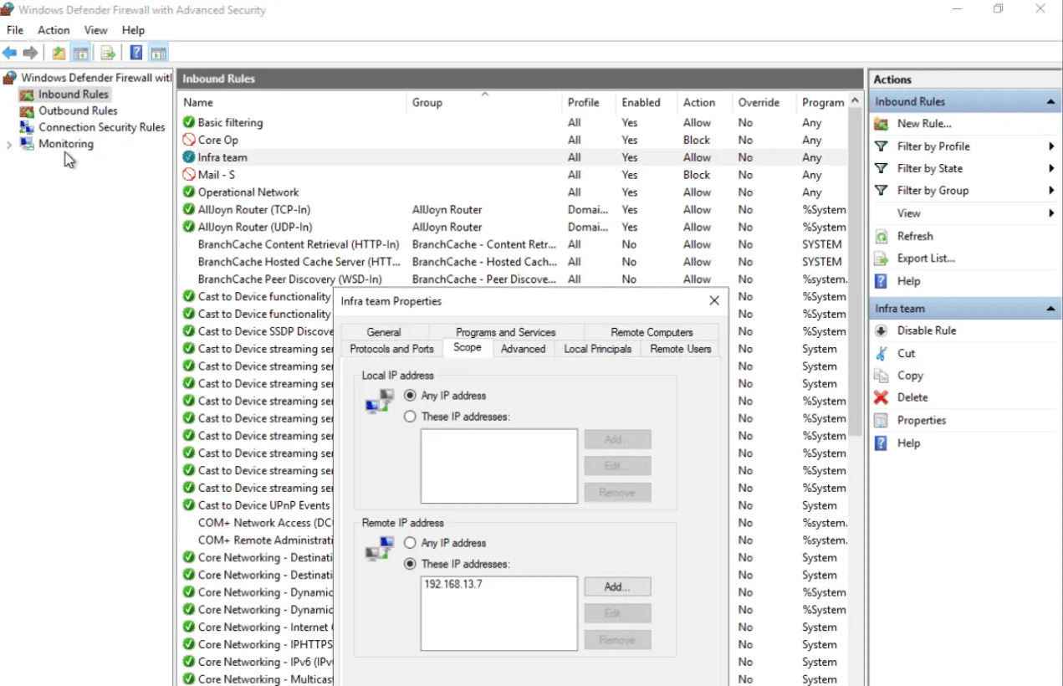Expand the View submenu in Actions

coord(1051,213)
